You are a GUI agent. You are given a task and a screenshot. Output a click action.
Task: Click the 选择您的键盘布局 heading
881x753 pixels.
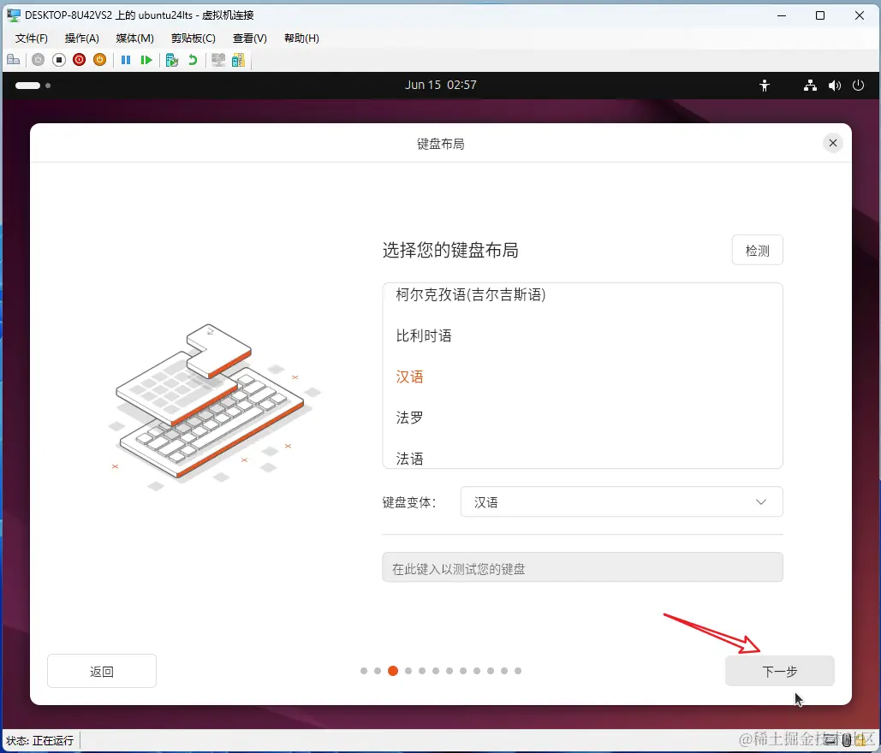(x=450, y=250)
